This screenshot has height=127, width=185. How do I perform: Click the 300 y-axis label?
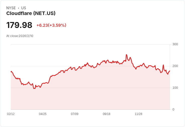point(175,44)
